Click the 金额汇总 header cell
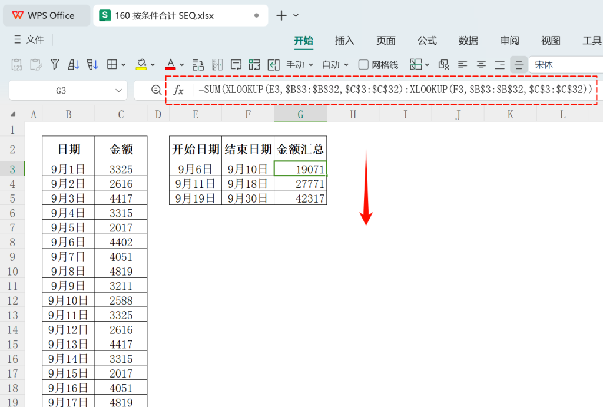The image size is (603, 407). point(300,148)
